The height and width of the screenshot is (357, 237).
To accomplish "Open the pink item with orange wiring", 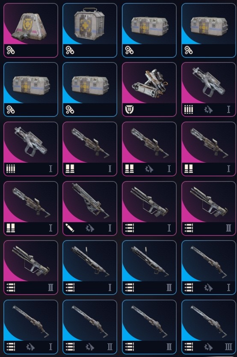I will point(149,89).
